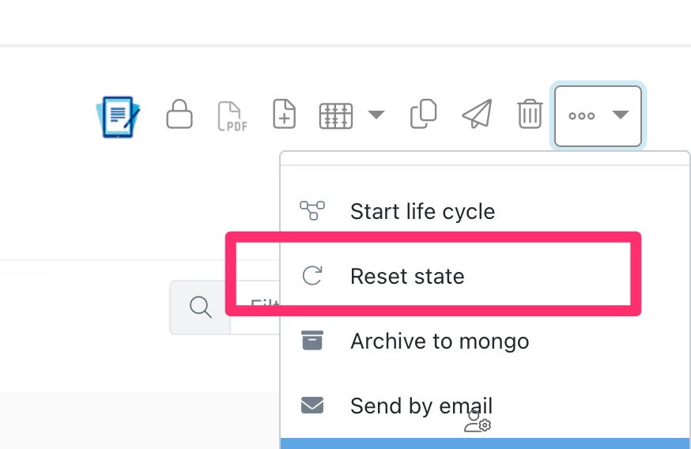
Task: Export using the PDF icon
Action: tap(232, 116)
